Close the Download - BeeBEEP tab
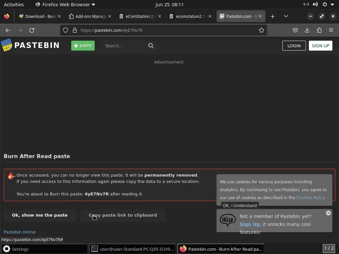 [x=59, y=17]
